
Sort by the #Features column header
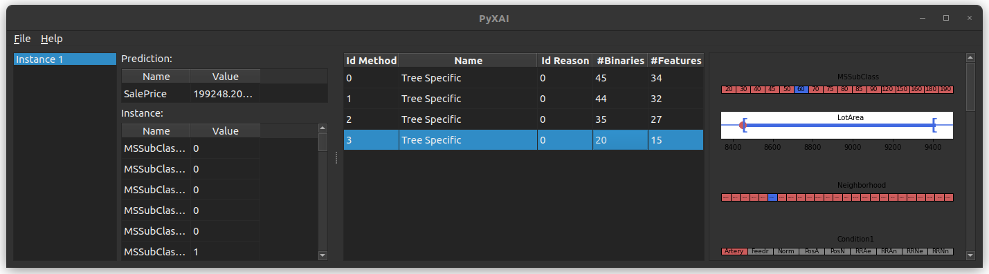click(x=675, y=61)
